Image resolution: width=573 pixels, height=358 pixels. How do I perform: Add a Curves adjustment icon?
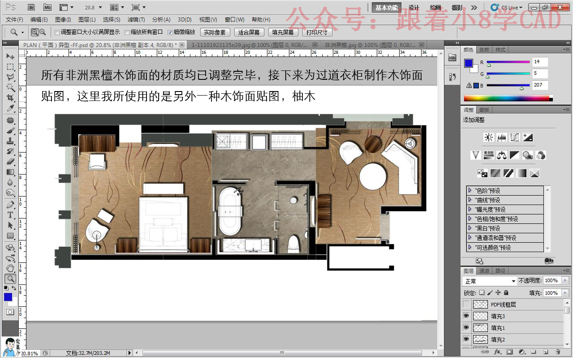[x=515, y=137]
